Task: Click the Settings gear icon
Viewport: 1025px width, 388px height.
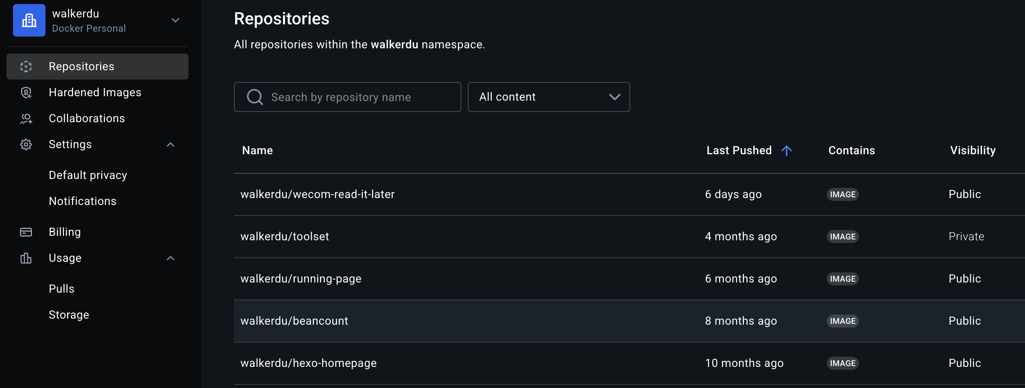Action: [x=26, y=144]
